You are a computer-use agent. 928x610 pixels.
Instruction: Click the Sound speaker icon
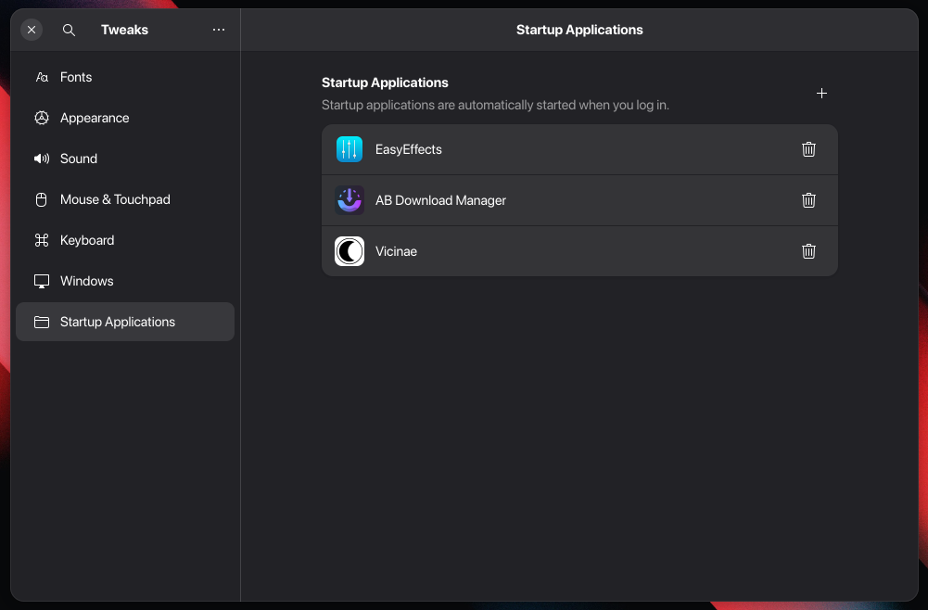41,159
